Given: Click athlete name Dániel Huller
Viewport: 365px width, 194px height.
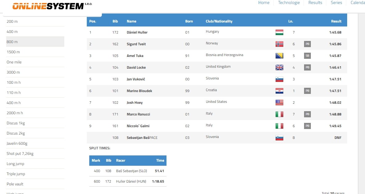Looking at the screenshot, I should [137, 32].
